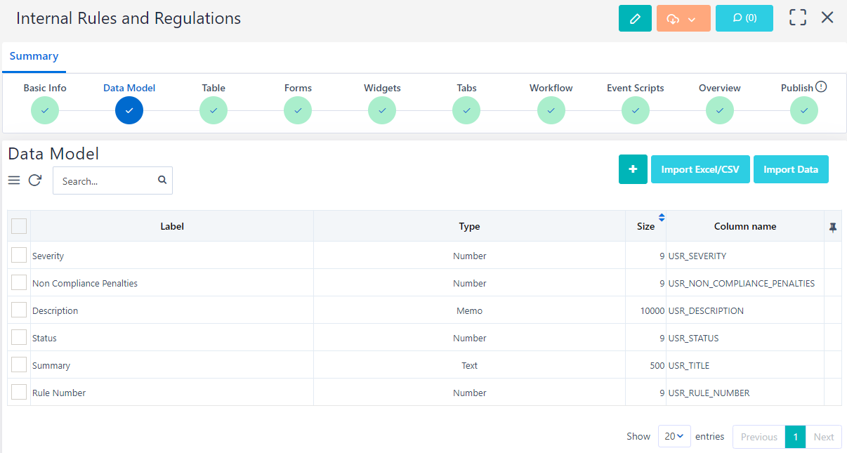The image size is (847, 453).
Task: Click the search magnifier icon
Action: (162, 180)
